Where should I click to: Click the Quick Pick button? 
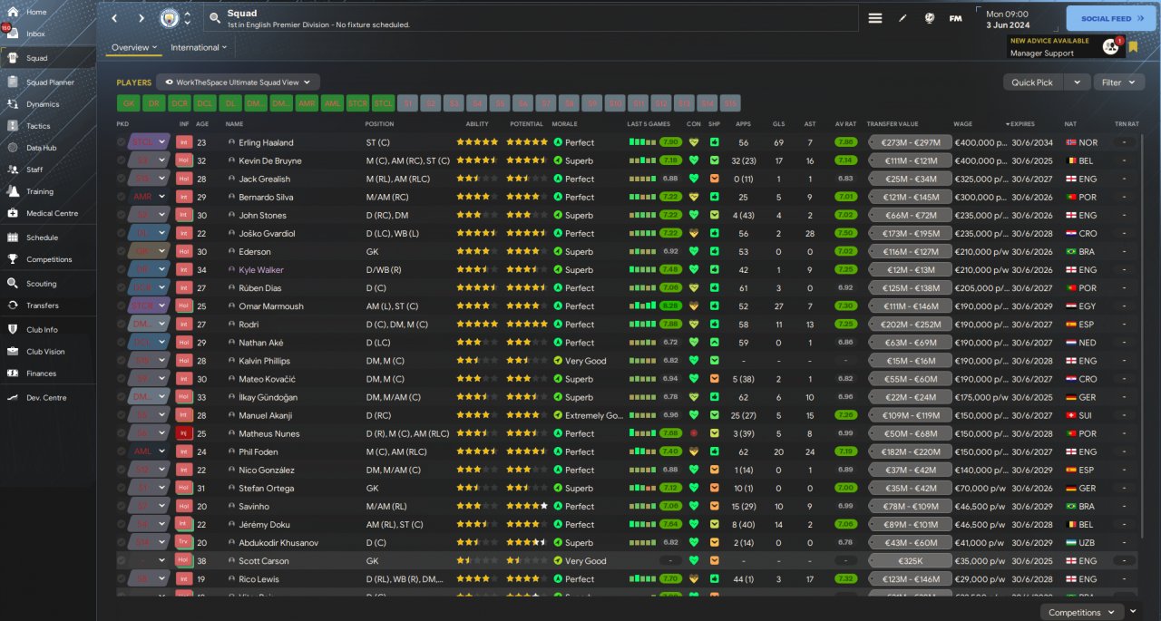(x=1032, y=82)
